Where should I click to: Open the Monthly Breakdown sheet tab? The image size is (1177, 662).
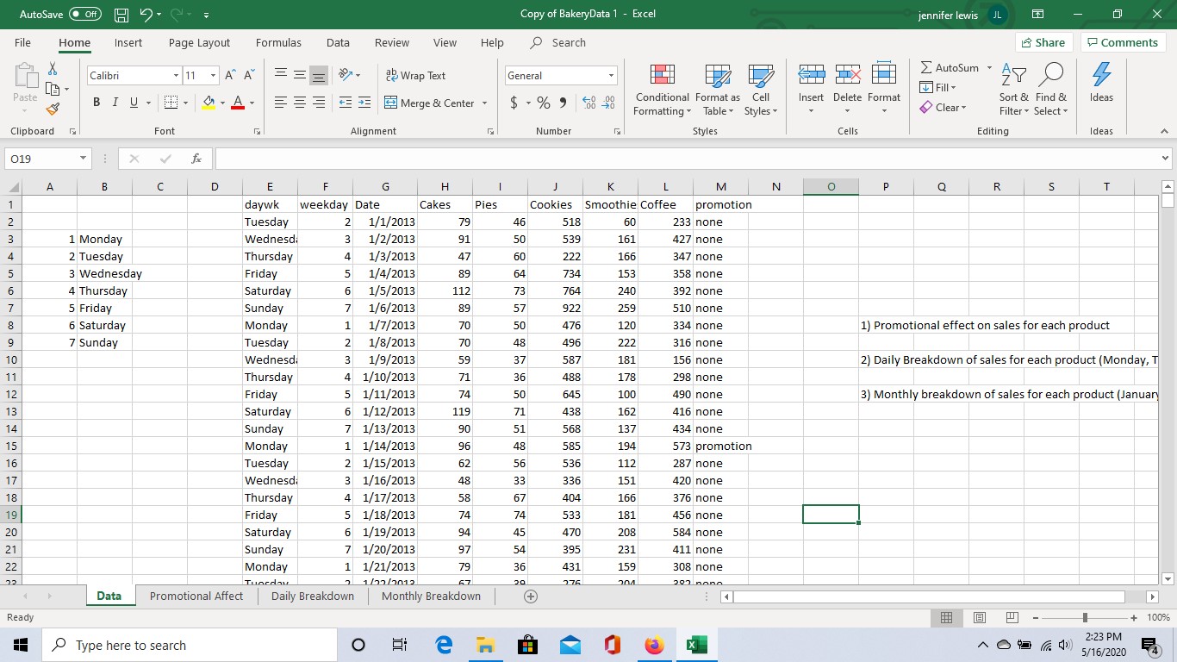click(x=431, y=596)
